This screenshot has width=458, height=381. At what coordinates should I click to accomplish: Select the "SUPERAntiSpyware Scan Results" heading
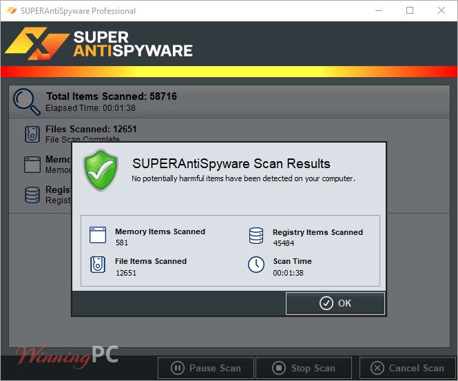point(231,163)
